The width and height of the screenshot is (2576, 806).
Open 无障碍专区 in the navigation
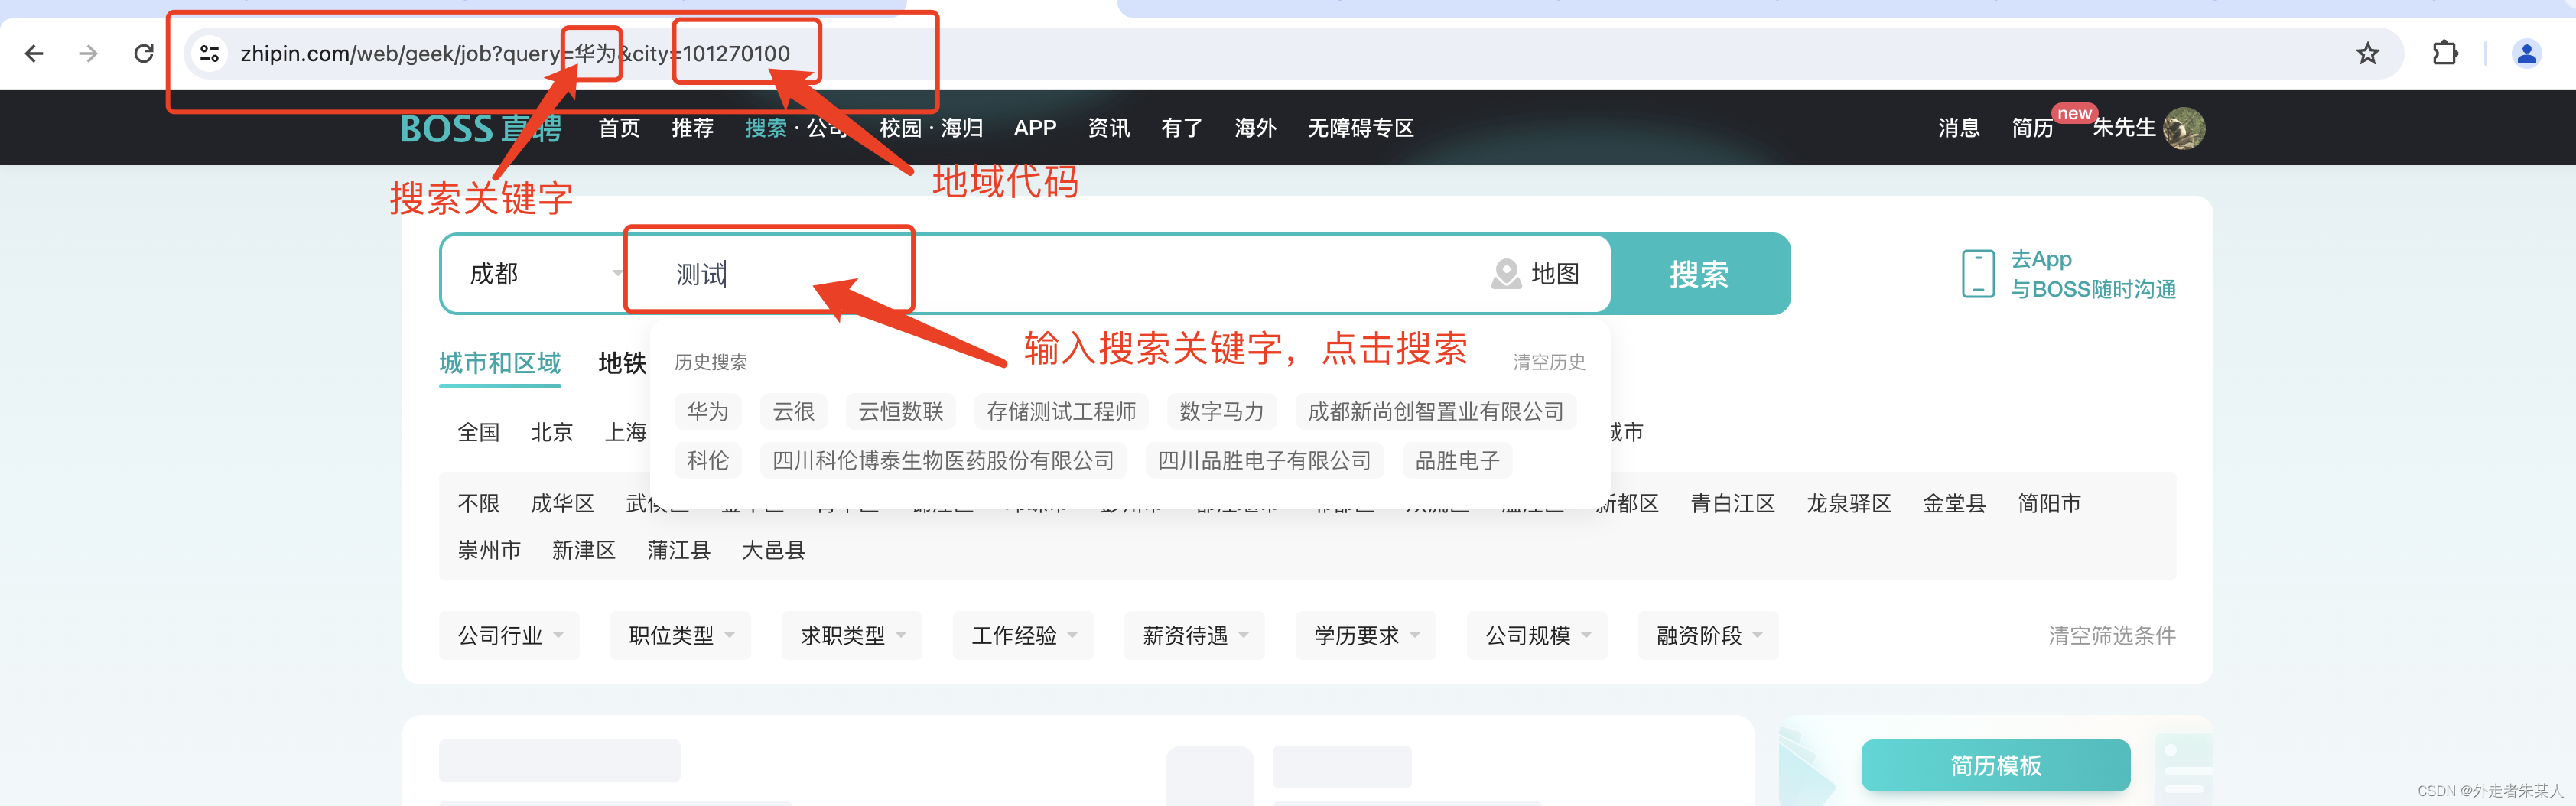(x=1360, y=128)
